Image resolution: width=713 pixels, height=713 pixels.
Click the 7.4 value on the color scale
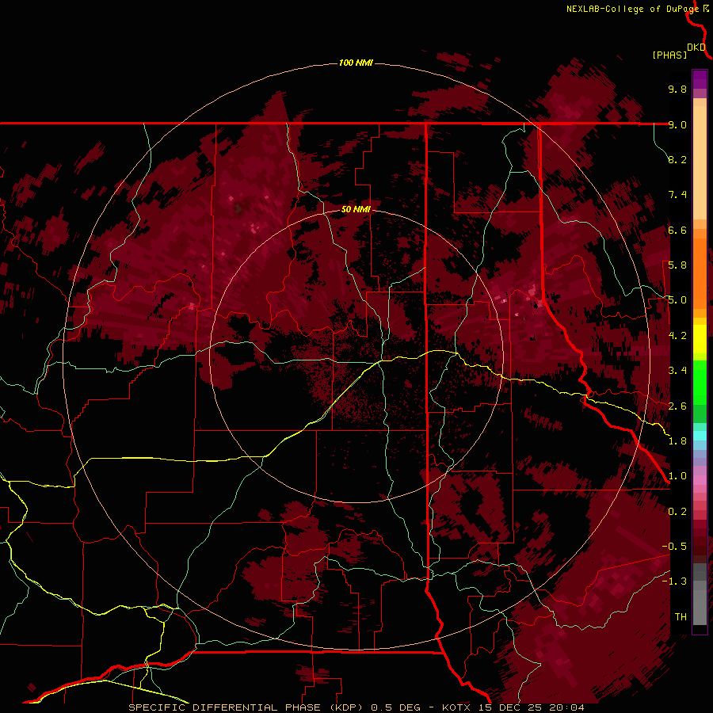click(677, 195)
